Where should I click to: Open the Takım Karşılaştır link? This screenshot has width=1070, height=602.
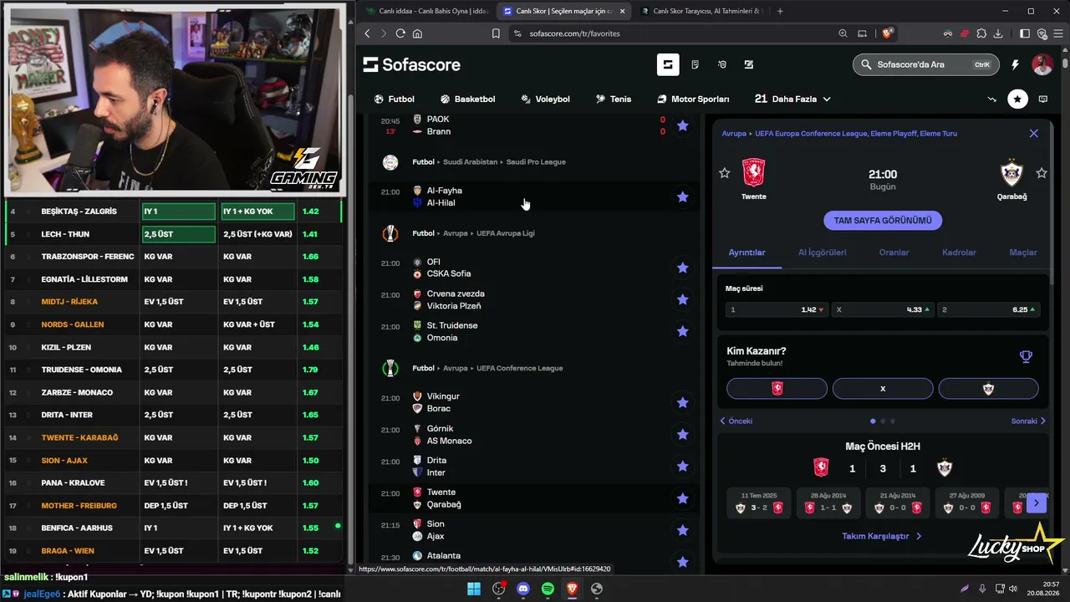pyautogui.click(x=882, y=536)
